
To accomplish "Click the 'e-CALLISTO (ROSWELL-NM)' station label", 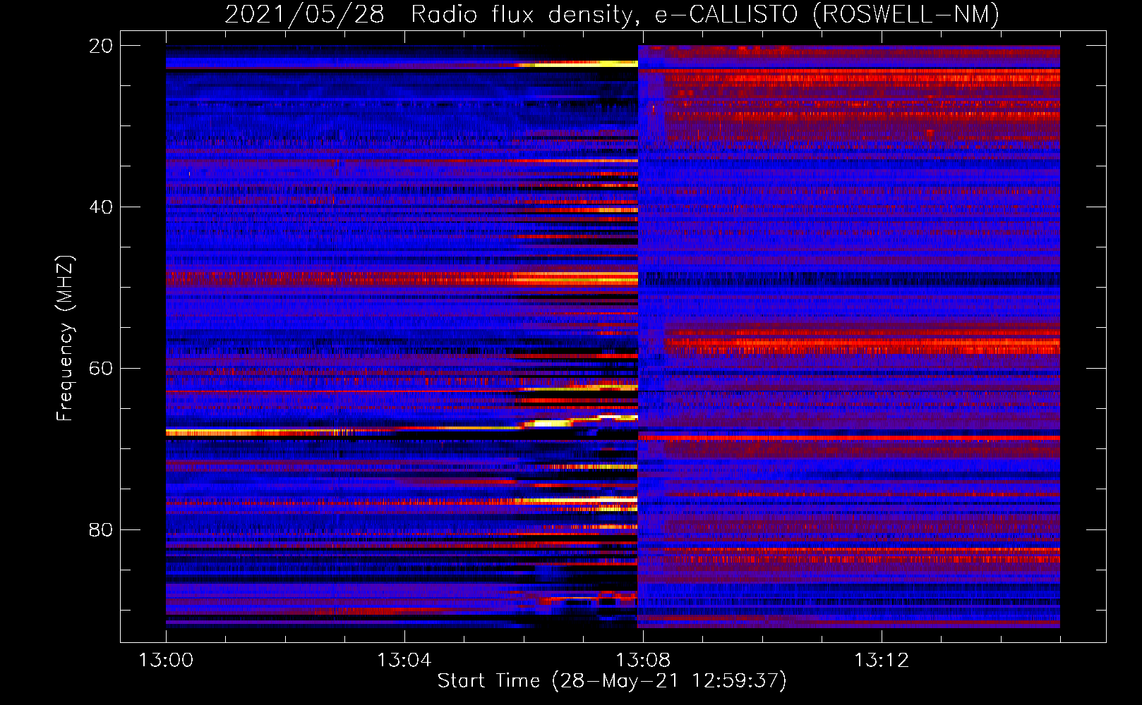I will point(827,15).
